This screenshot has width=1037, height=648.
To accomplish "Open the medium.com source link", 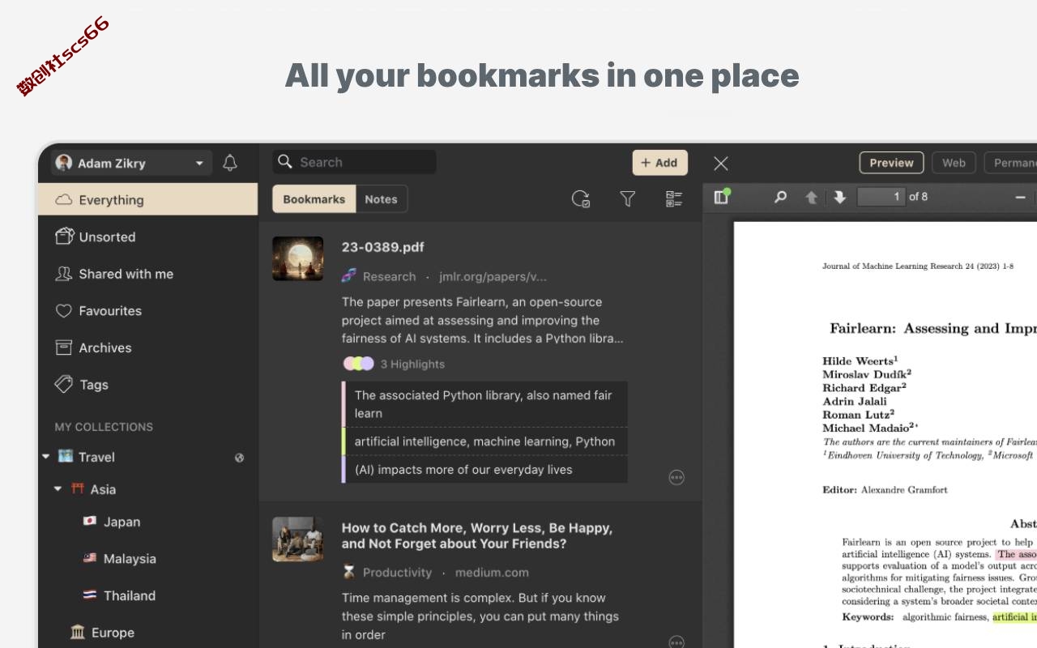I will pos(492,572).
